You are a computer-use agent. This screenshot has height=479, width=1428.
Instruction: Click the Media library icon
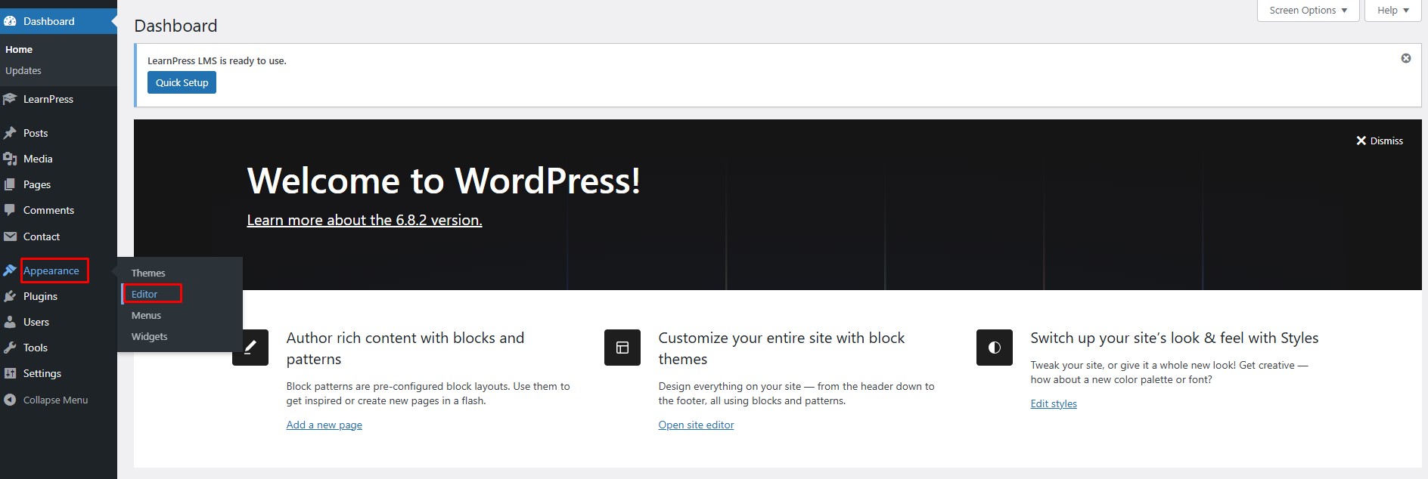(10, 159)
